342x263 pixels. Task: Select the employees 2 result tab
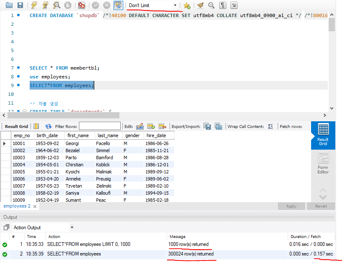pyautogui.click(x=17, y=206)
